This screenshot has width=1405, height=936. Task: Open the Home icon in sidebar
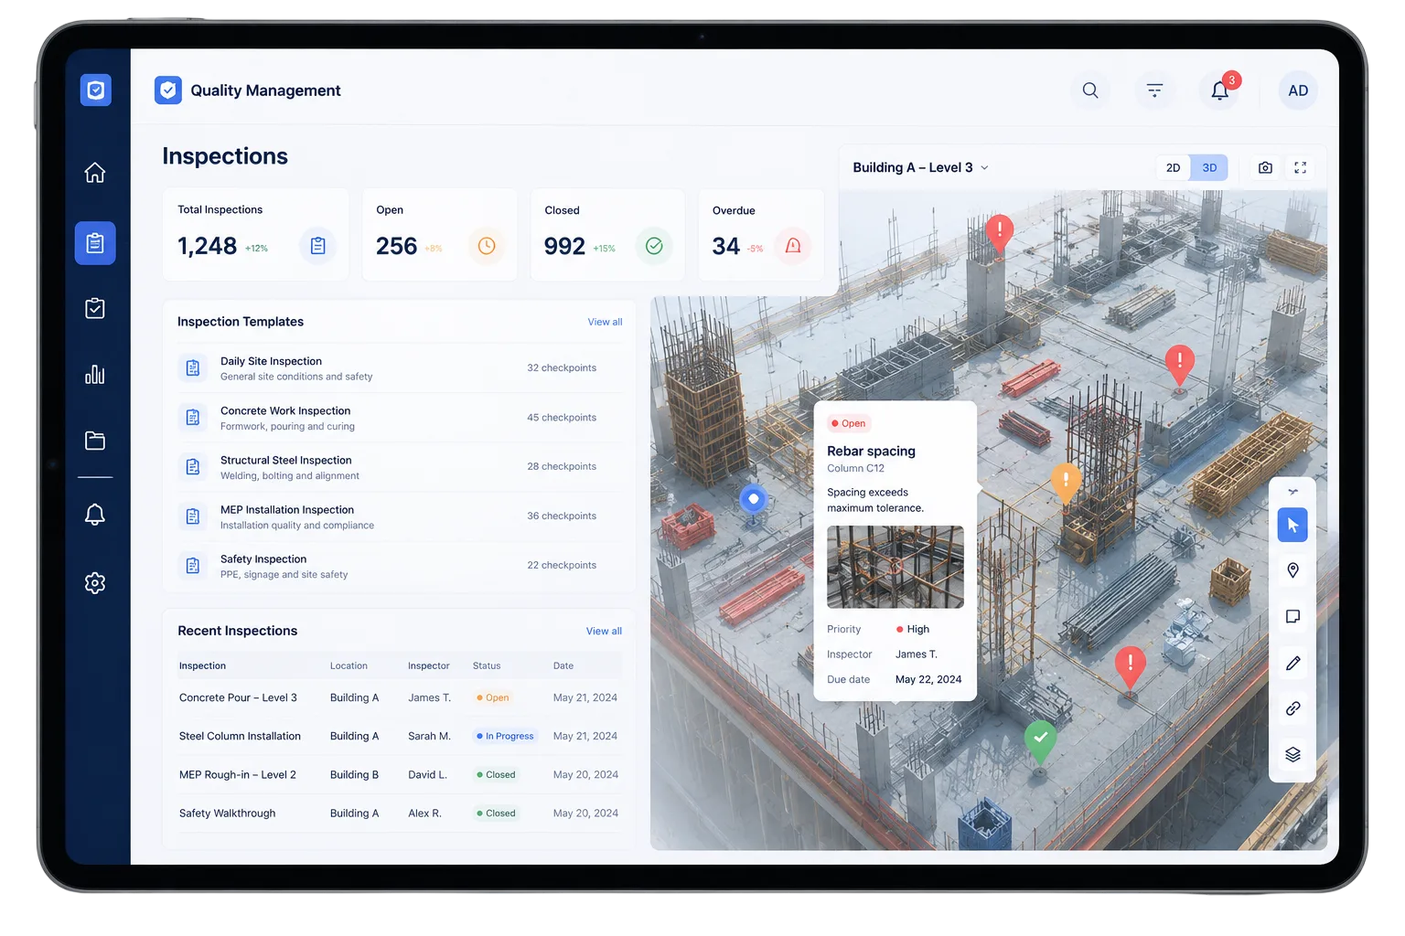point(95,173)
